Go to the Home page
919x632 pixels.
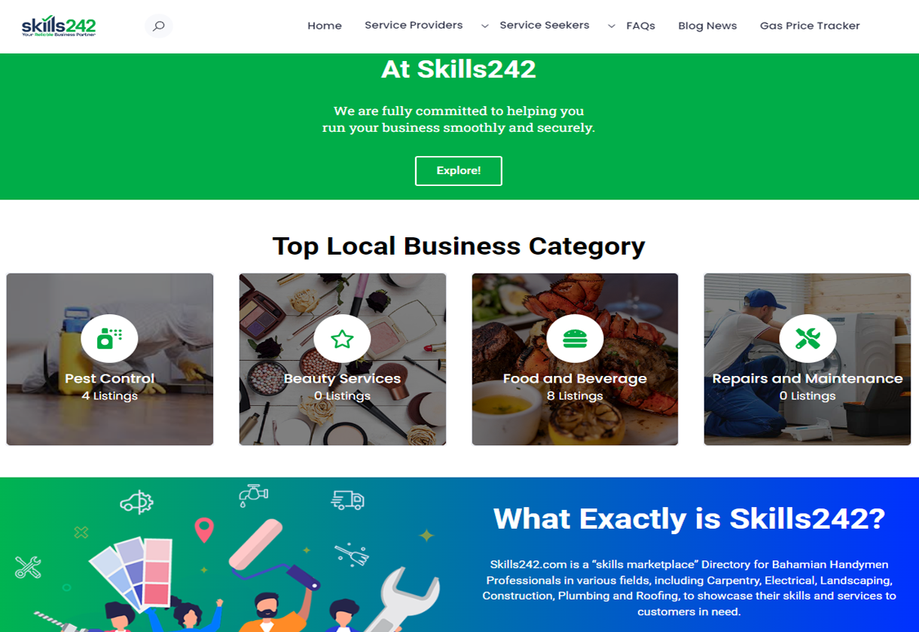pos(325,26)
